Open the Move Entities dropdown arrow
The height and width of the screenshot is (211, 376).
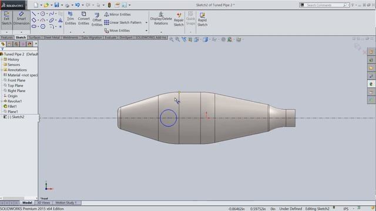(146, 30)
